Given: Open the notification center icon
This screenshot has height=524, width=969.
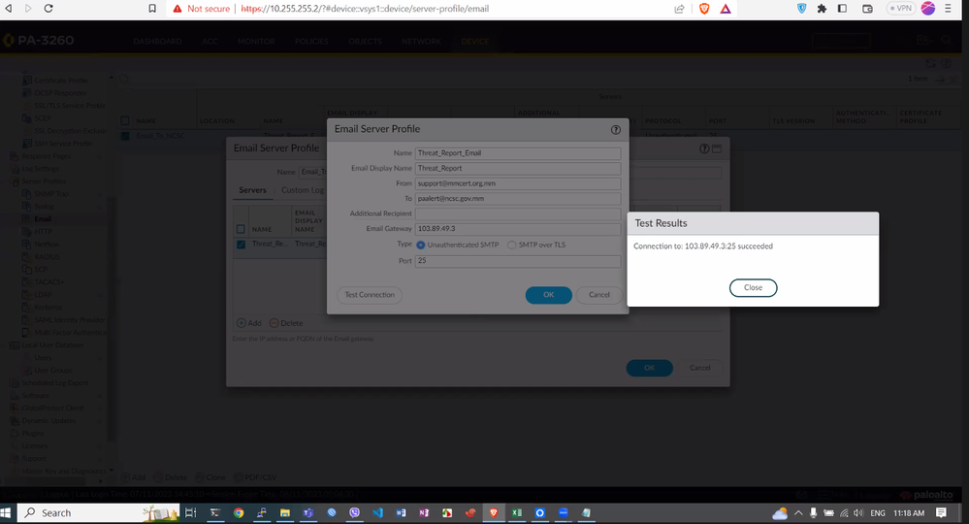Looking at the screenshot, I should (x=941, y=513).
